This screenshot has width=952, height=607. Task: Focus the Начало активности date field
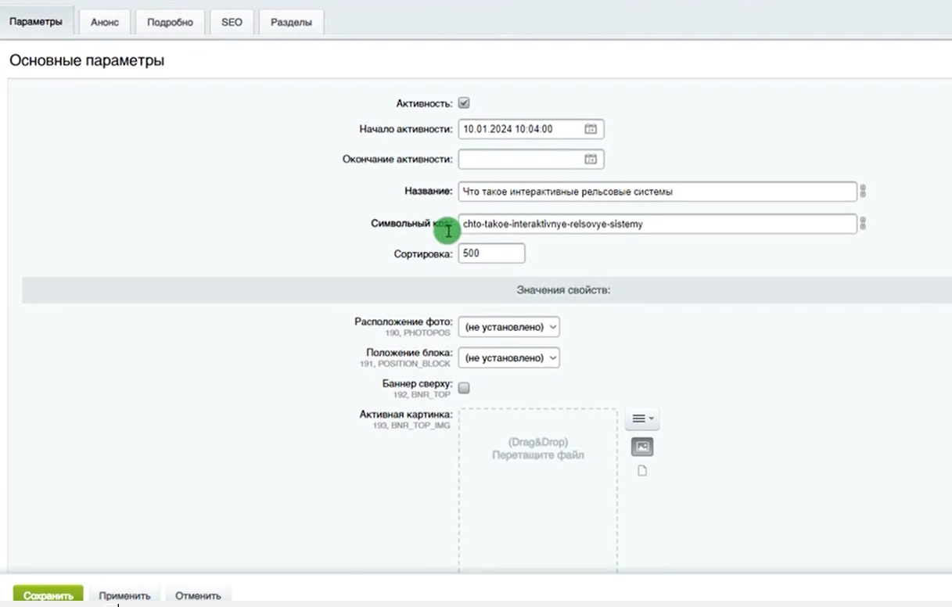531,129
